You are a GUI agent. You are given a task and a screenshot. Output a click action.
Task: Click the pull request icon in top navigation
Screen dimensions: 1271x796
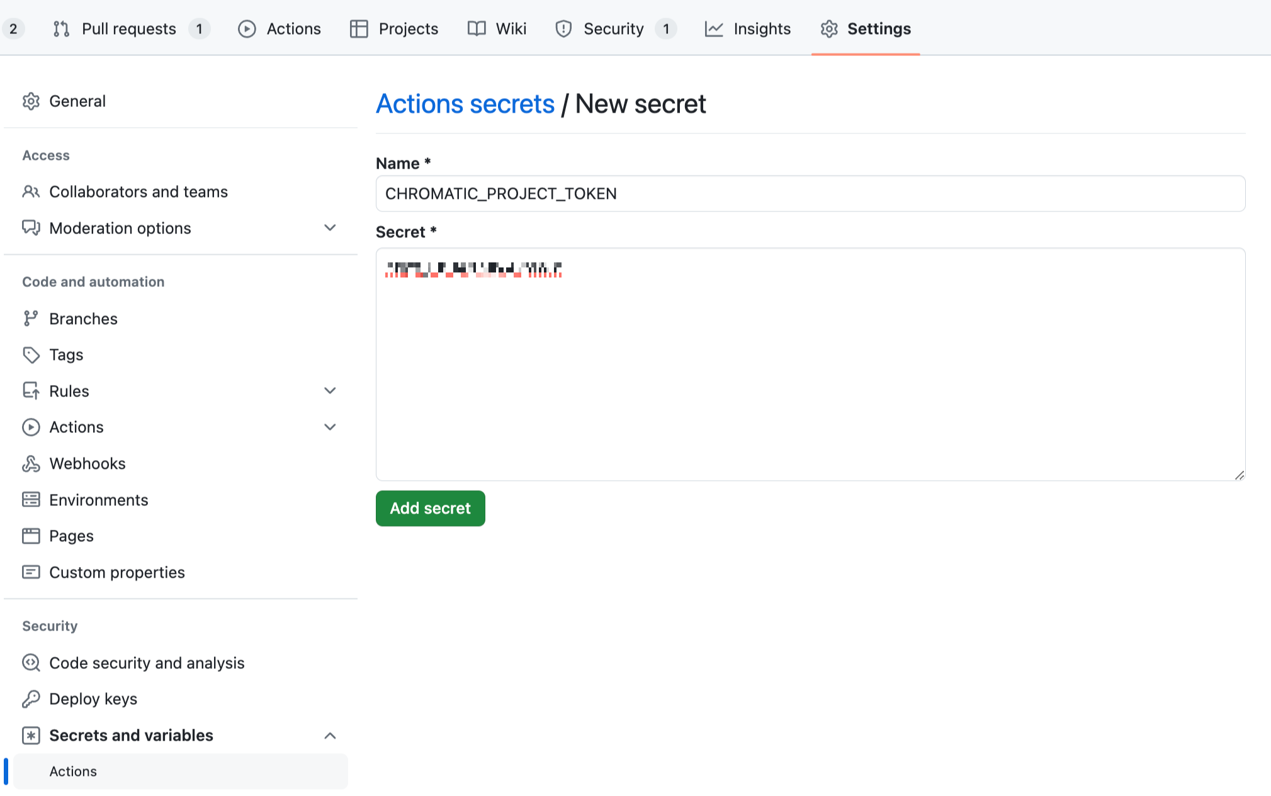pyautogui.click(x=61, y=29)
